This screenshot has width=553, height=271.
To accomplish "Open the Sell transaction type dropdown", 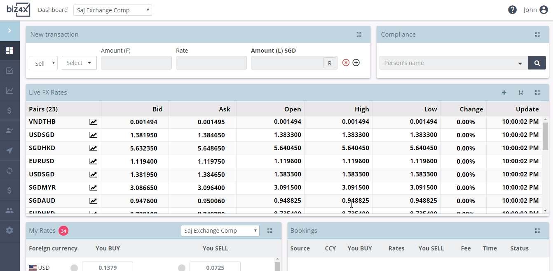I will coord(43,63).
